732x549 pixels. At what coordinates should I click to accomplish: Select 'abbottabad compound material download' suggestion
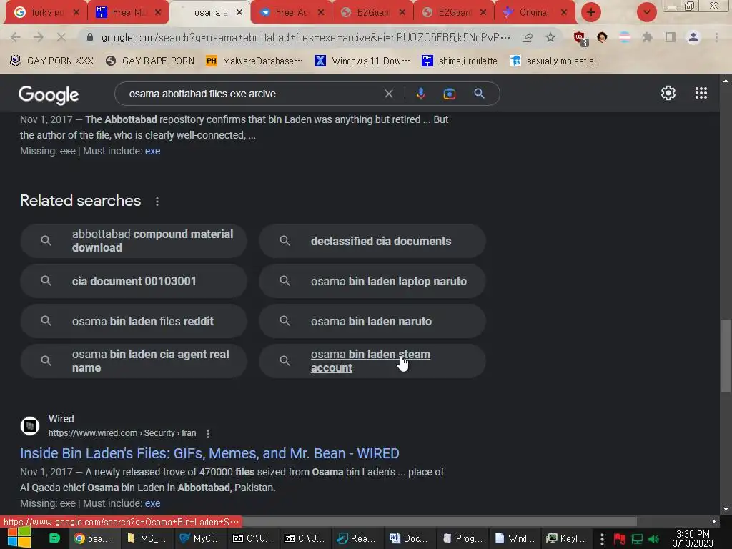pyautogui.click(x=134, y=241)
